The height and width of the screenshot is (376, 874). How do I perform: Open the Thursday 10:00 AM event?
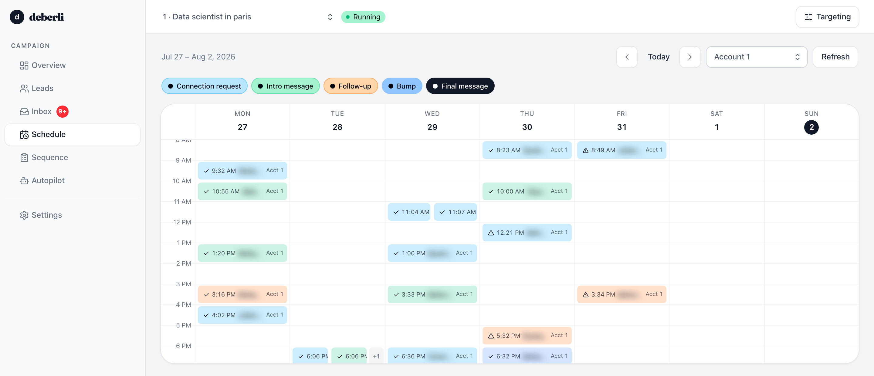(x=527, y=192)
